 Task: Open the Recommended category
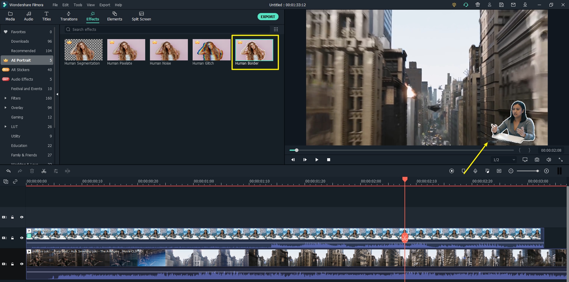tap(27, 51)
